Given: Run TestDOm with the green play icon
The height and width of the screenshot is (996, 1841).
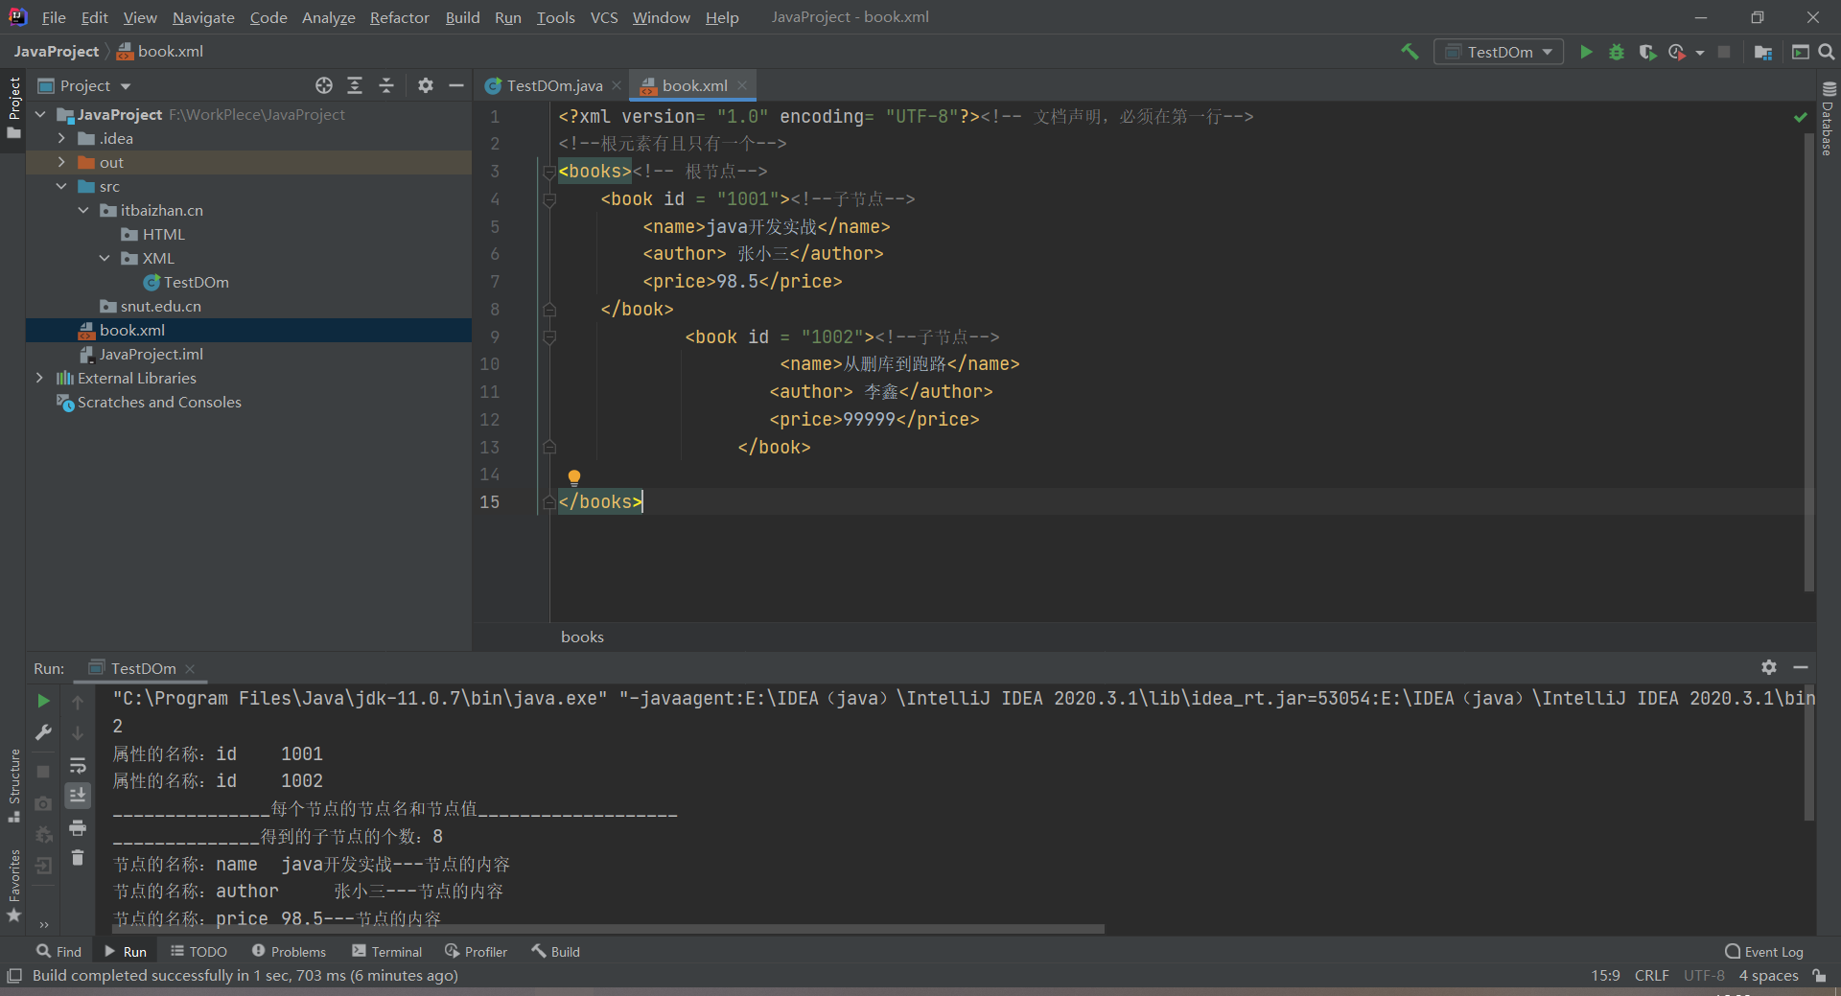Looking at the screenshot, I should (x=1586, y=52).
